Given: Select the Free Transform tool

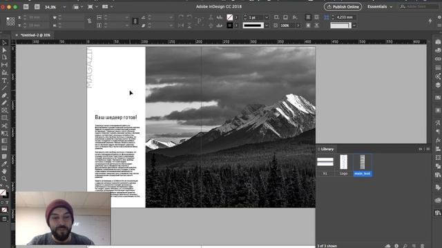Looking at the screenshot, I should [x=4, y=133].
